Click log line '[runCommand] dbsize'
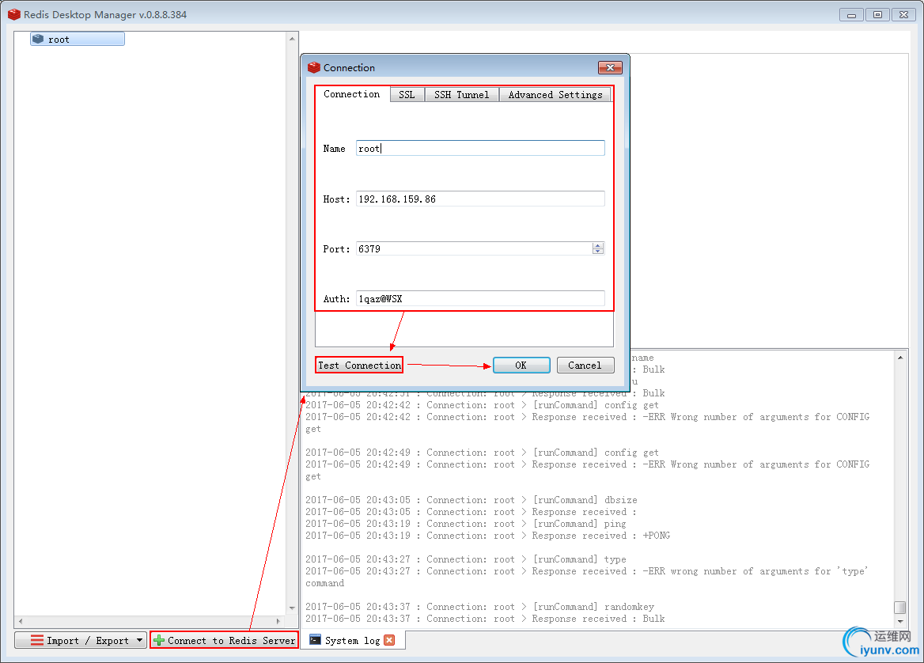 (471, 500)
